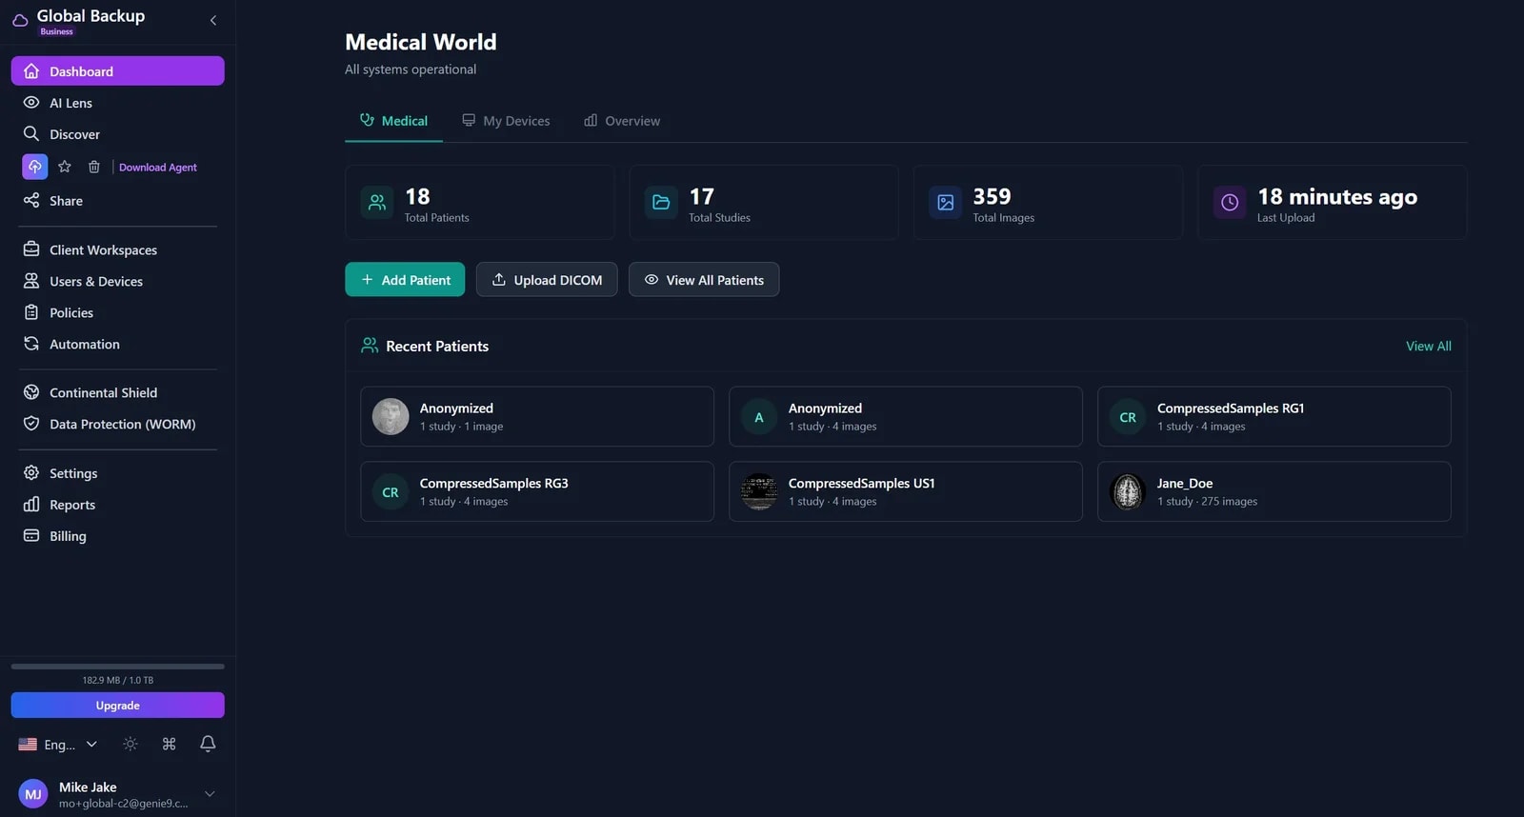Click the Total Images picture icon
Viewport: 1524px width, 817px height.
[x=946, y=202]
